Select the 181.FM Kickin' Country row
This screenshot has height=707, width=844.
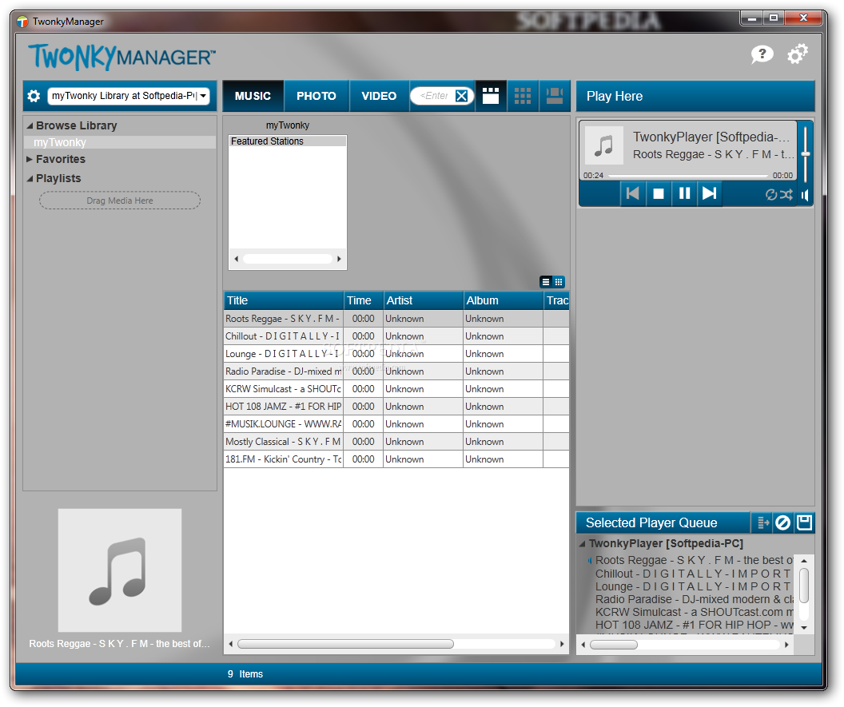pyautogui.click(x=396, y=459)
